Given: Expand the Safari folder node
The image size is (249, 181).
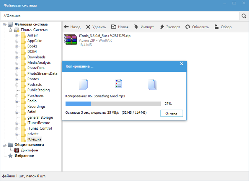Looking at the screenshot, I should coord(17,112).
